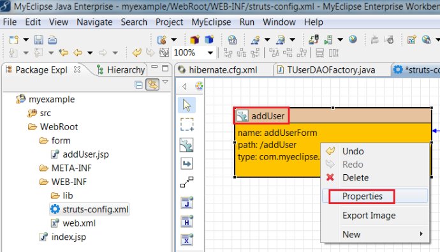The height and width of the screenshot is (252, 440).
Task: Select the myexample project node
Action: coord(52,100)
